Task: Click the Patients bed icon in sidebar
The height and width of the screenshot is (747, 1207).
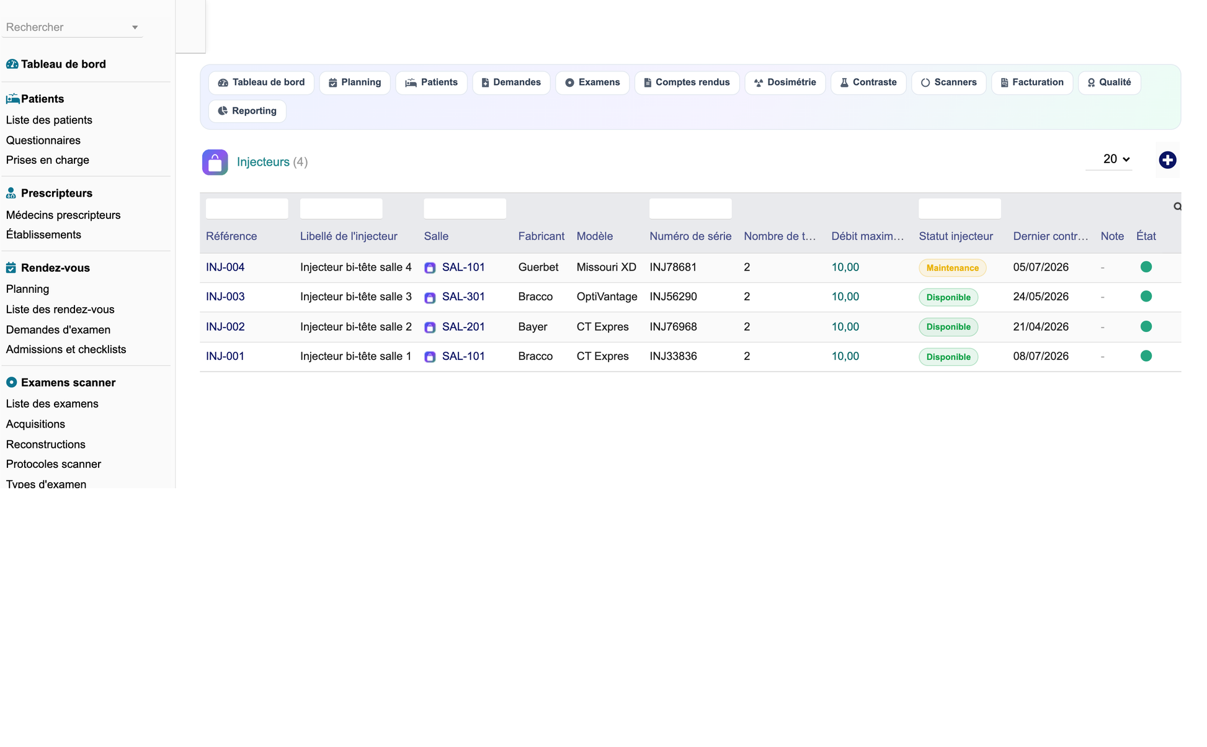Action: pyautogui.click(x=12, y=99)
